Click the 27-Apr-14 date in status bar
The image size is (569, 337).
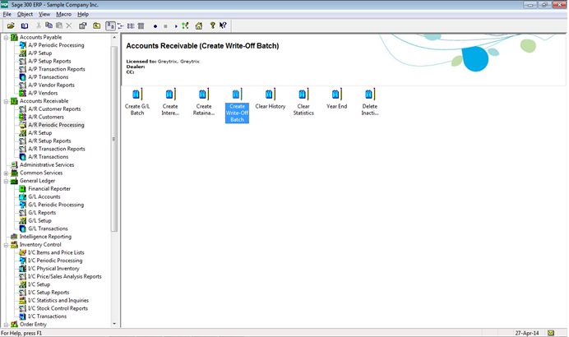tap(527, 333)
